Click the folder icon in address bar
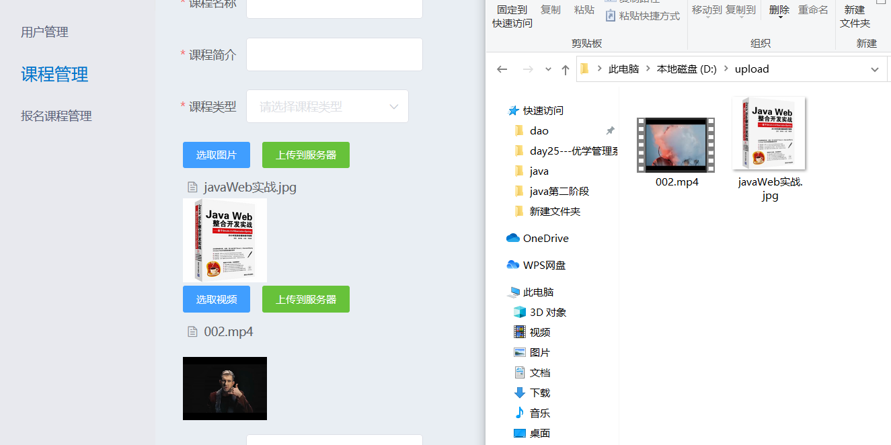 [x=584, y=69]
